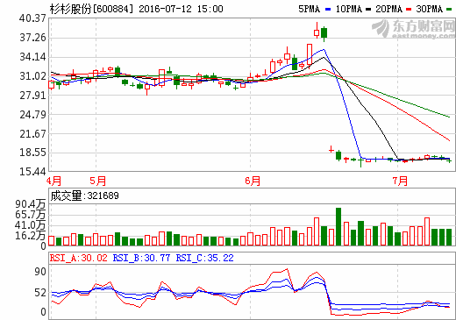Screen dimensions: 456x320
Task: Click the 24.79 price axis label
Action: point(32,114)
